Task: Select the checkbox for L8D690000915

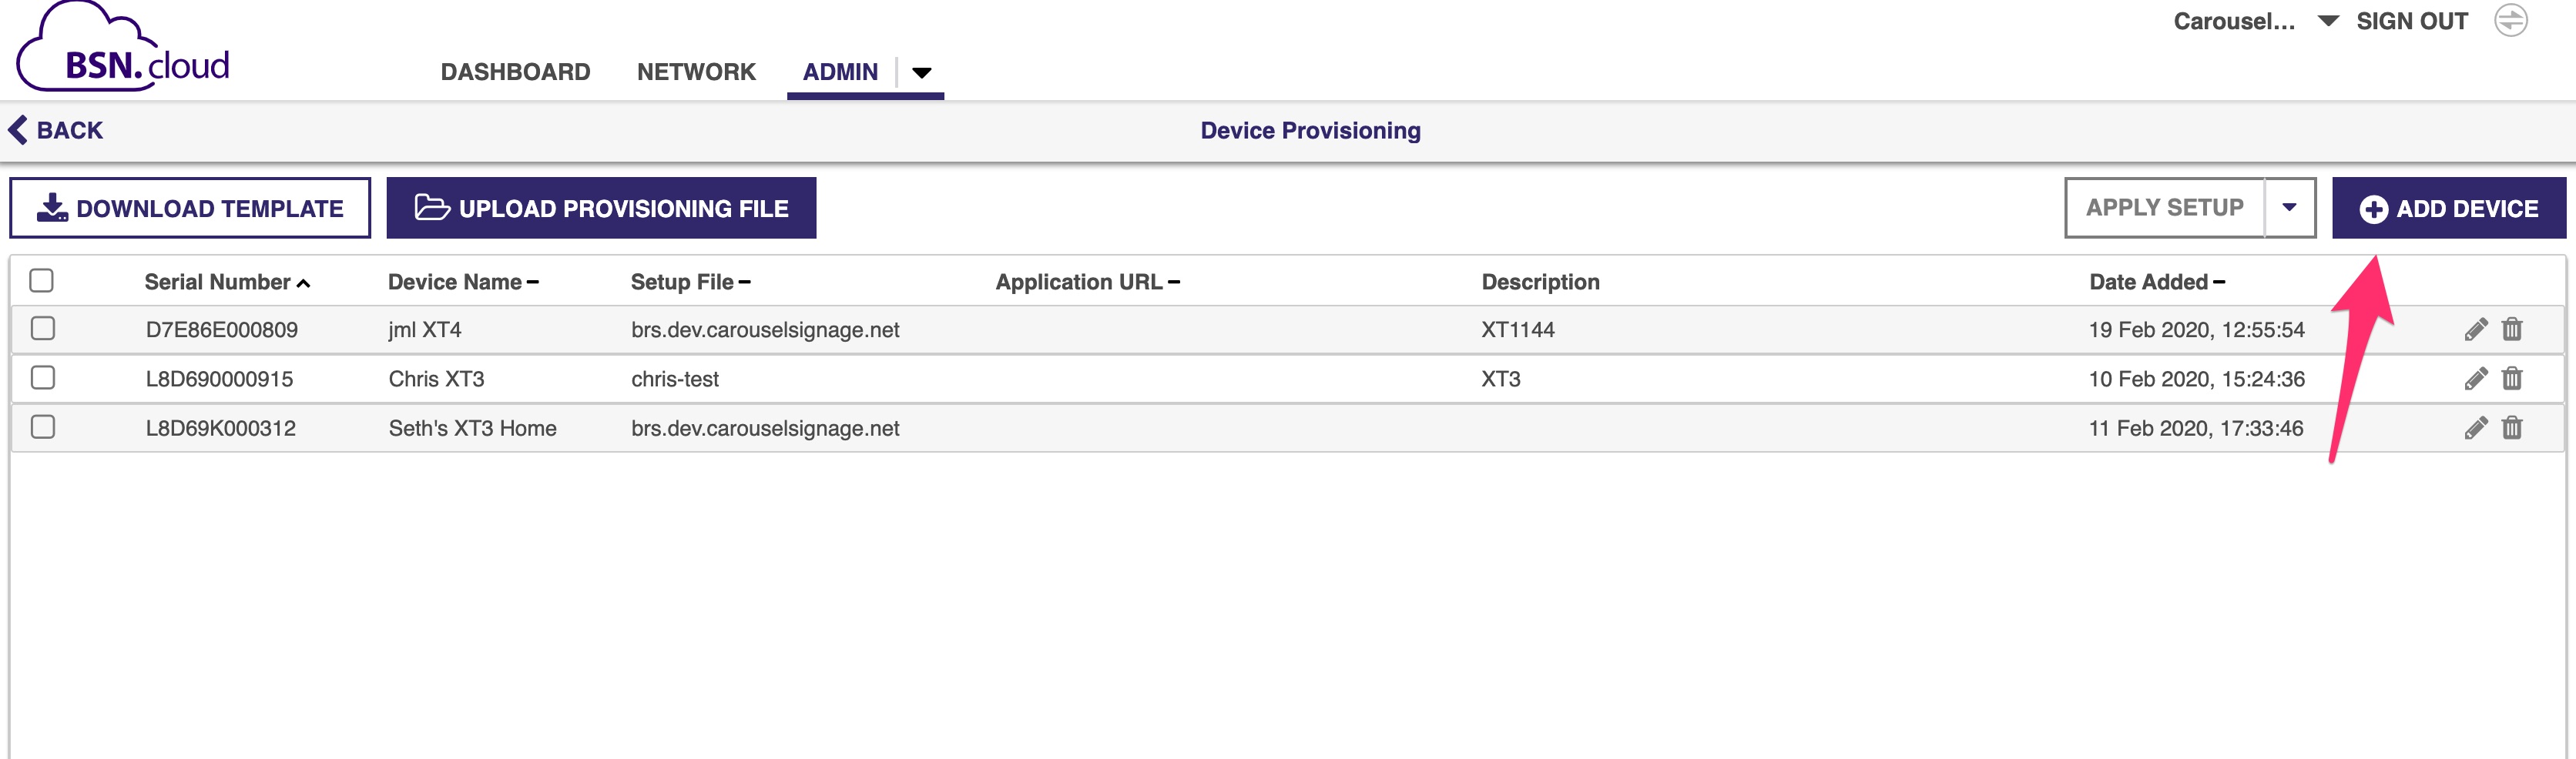Action: [x=43, y=377]
